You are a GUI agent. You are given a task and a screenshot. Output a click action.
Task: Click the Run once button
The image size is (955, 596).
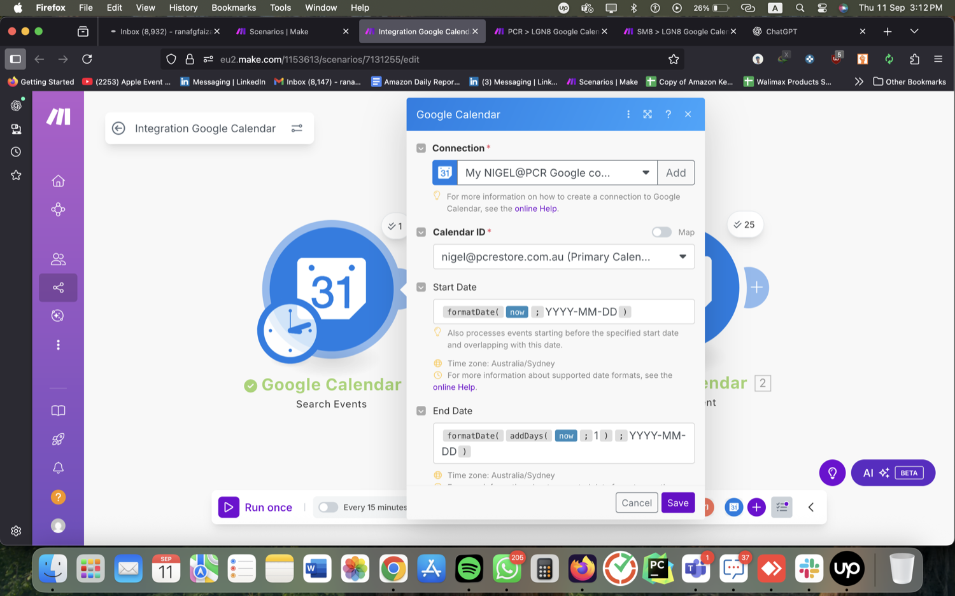pyautogui.click(x=256, y=508)
